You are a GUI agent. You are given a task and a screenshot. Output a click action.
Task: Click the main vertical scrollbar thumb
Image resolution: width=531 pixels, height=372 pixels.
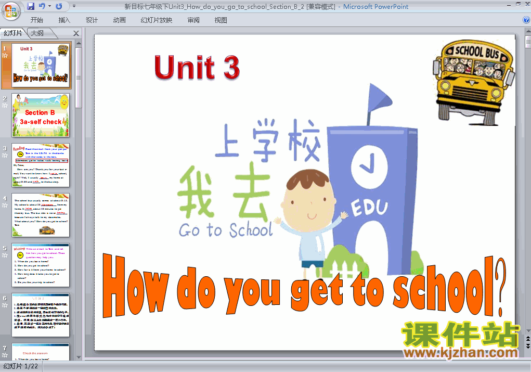(x=528, y=42)
